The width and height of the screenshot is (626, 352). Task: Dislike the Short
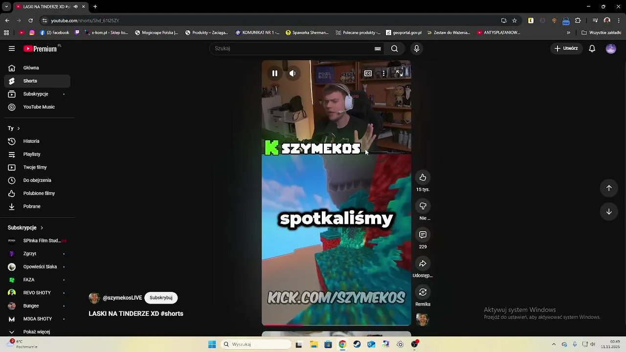(x=423, y=206)
